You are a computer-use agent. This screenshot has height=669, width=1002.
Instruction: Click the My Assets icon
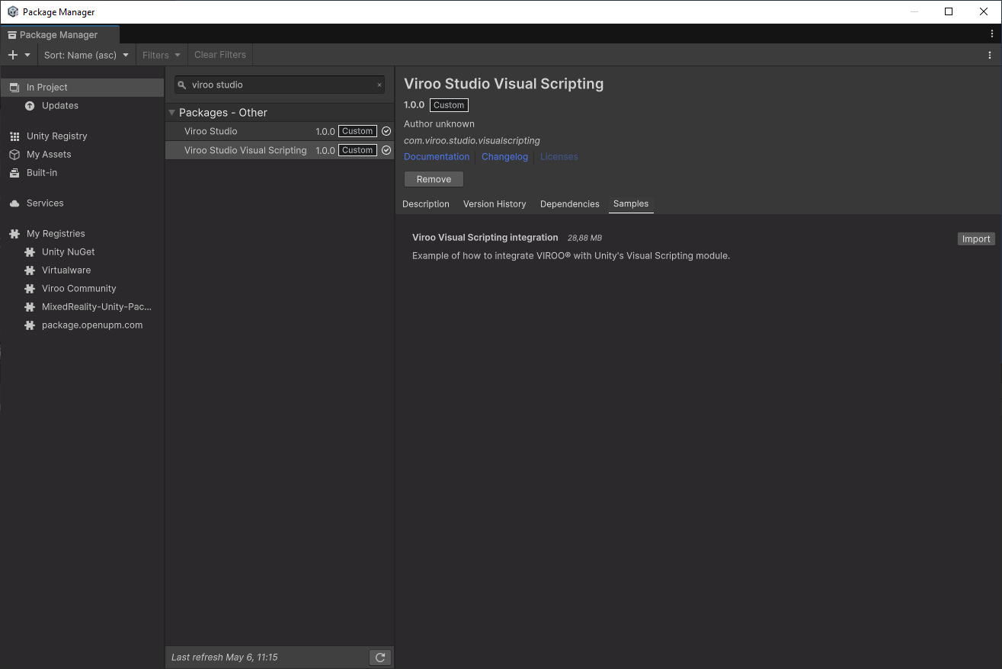point(15,154)
